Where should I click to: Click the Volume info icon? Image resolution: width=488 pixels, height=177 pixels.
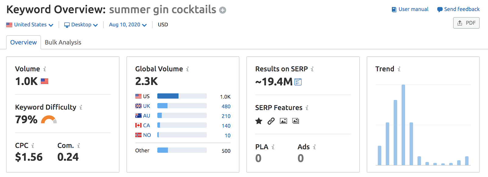pyautogui.click(x=45, y=69)
